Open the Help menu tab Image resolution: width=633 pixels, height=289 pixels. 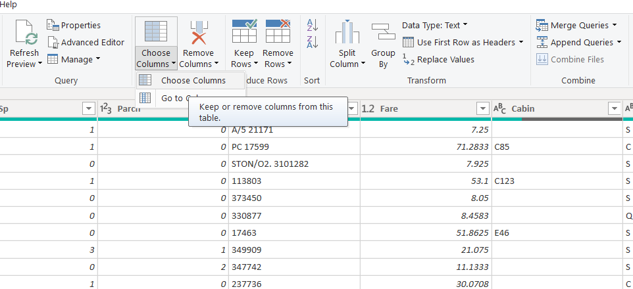9,5
